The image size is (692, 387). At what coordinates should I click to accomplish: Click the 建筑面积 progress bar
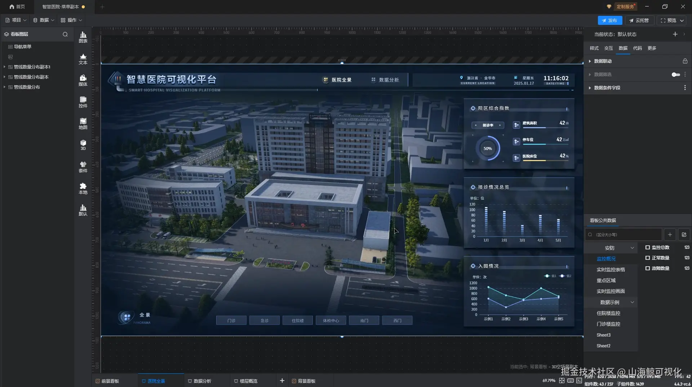pyautogui.click(x=545, y=128)
